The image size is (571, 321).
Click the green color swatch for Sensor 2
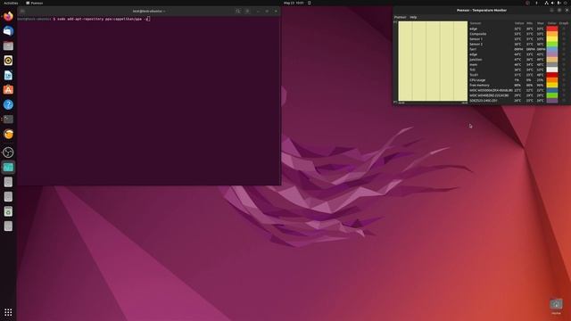[x=552, y=44]
